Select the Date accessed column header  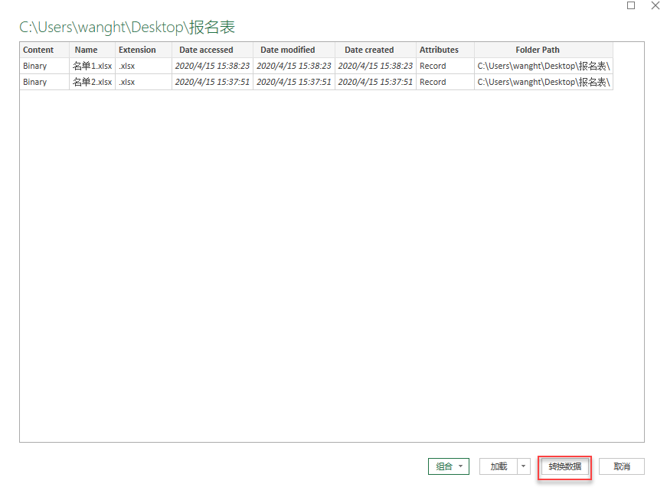pyautogui.click(x=212, y=50)
